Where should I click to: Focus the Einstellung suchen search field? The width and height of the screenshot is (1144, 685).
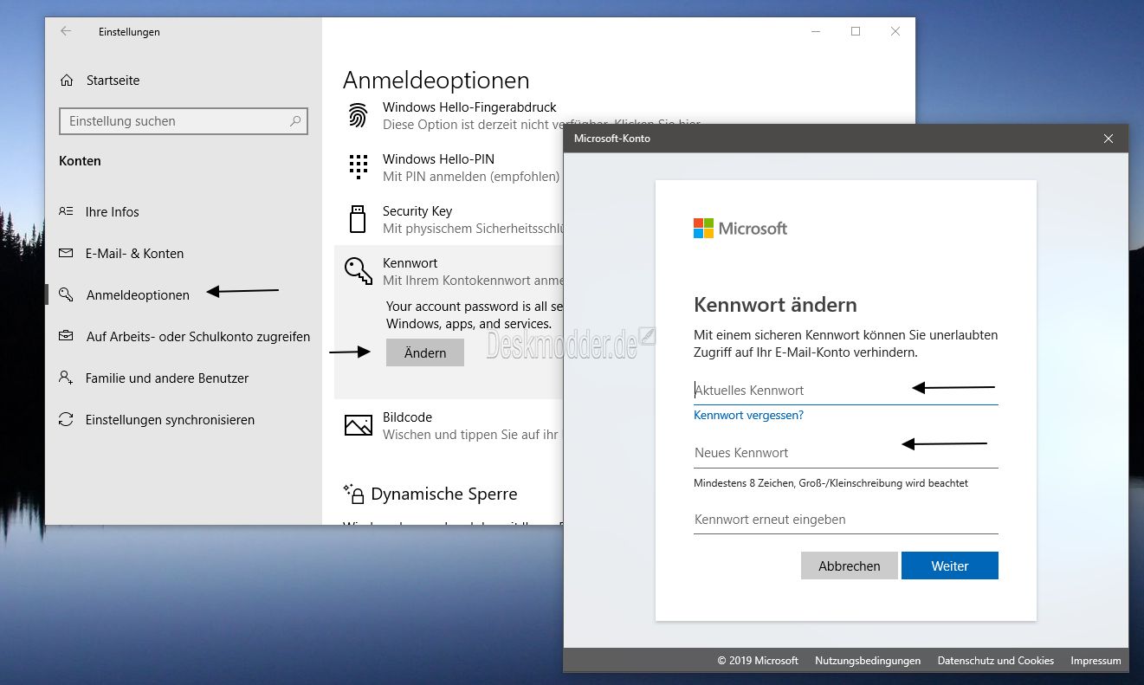tap(184, 121)
